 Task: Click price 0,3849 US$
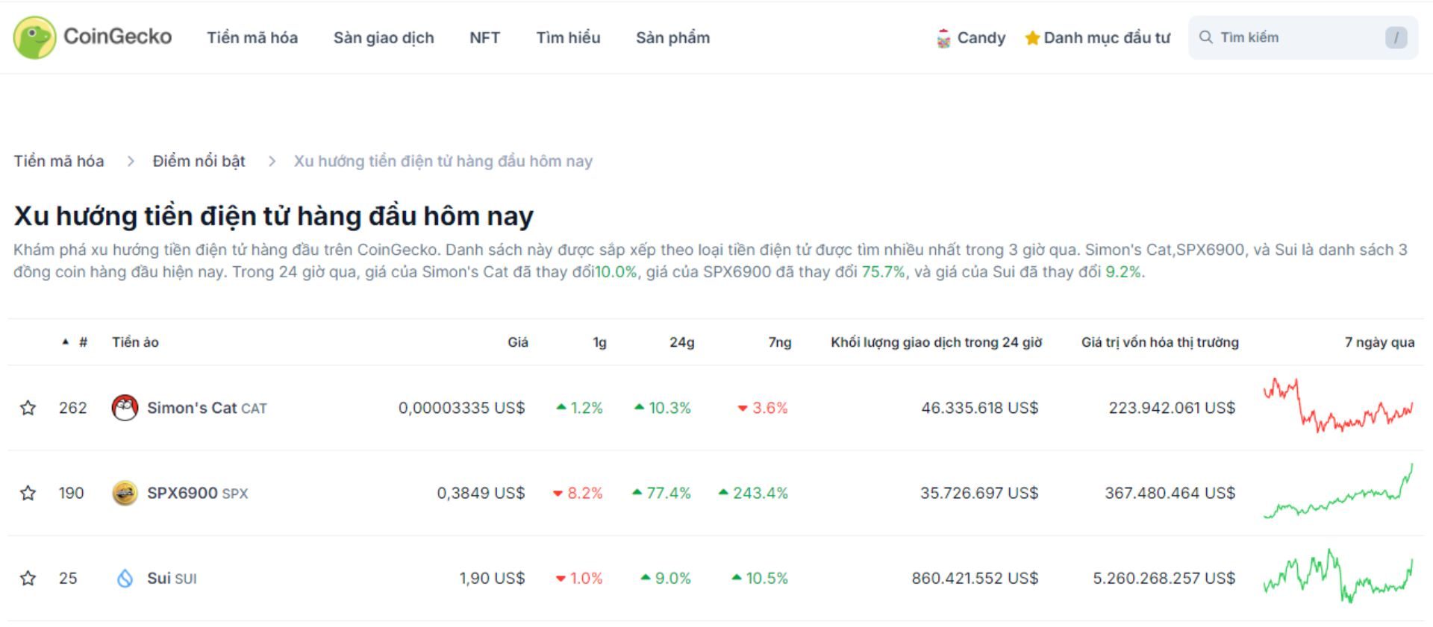(x=481, y=493)
